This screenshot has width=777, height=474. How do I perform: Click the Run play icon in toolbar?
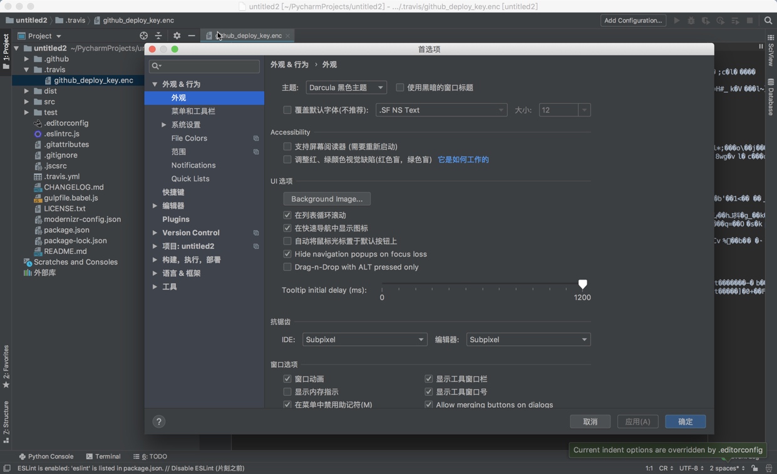[677, 21]
